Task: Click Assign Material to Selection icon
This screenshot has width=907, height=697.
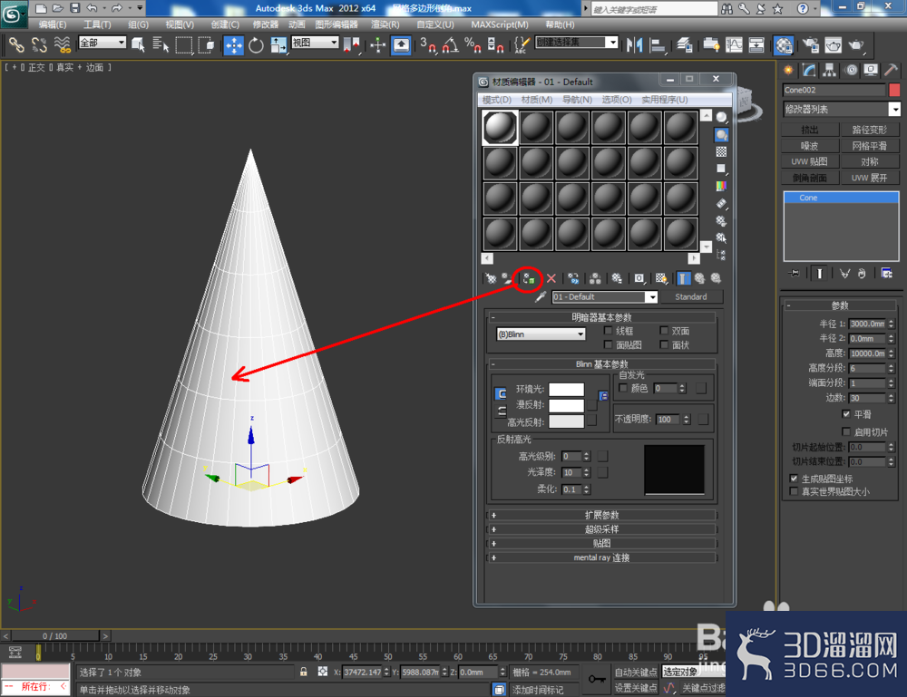Action: pos(528,279)
